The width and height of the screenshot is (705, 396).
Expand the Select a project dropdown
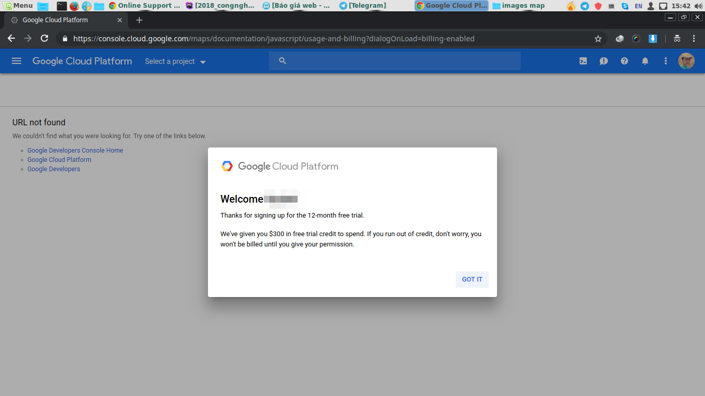(175, 61)
